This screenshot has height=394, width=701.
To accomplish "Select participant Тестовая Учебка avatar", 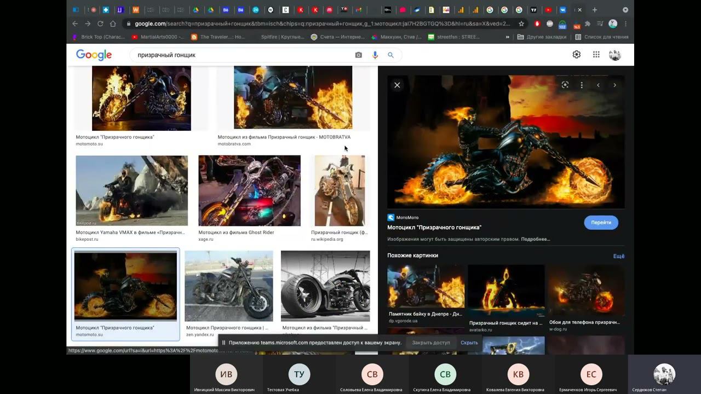I will (x=299, y=374).
